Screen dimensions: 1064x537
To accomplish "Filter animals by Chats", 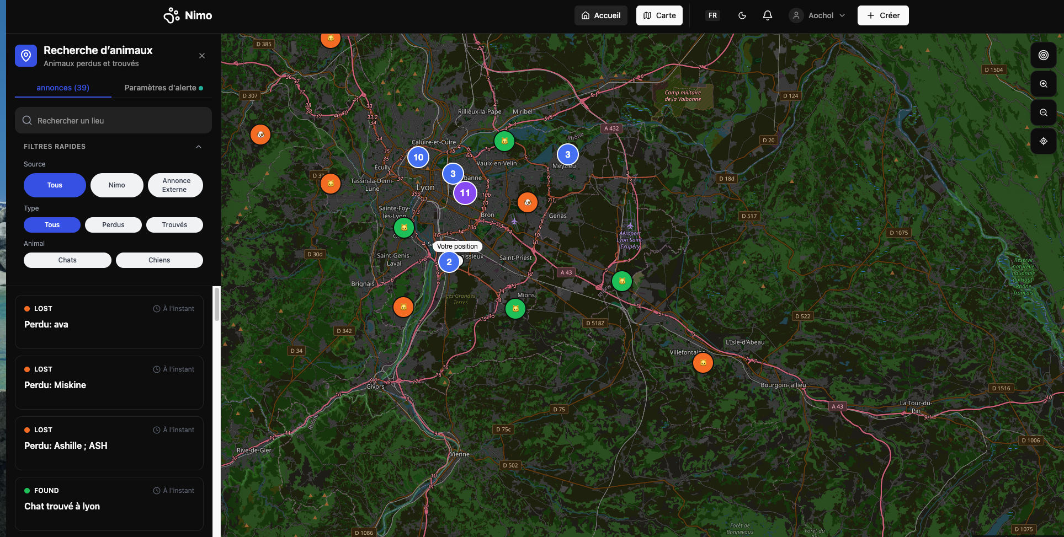I will tap(67, 260).
